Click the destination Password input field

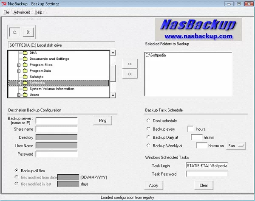[x=57, y=154]
